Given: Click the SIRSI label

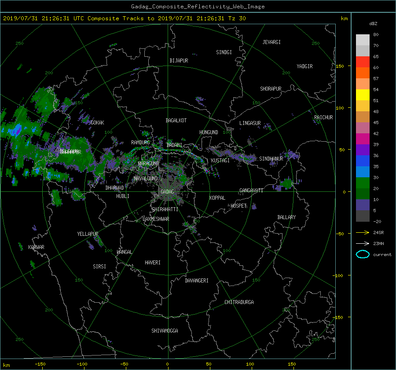Looking at the screenshot, I should 99,267.
